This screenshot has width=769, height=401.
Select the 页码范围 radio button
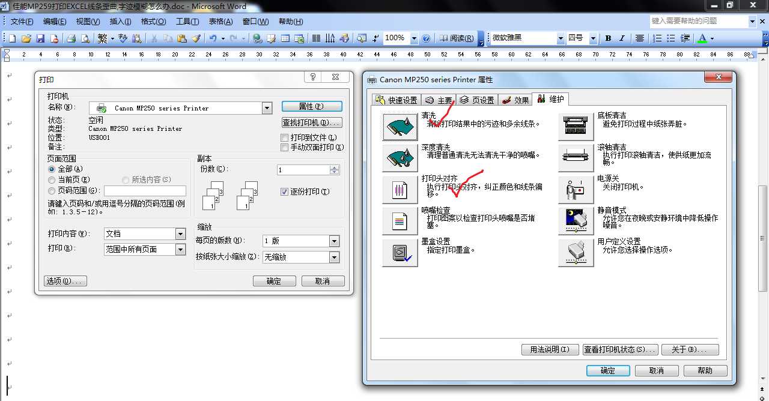pos(52,190)
